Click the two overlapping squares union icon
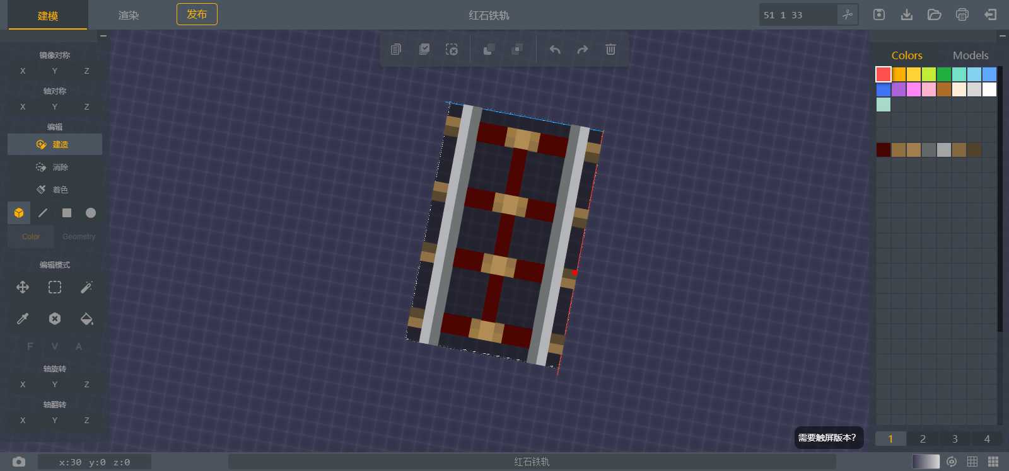 coord(489,49)
